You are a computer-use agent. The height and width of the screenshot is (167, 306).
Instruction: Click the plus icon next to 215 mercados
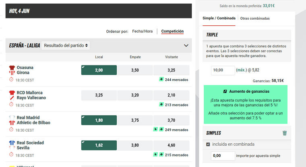pyautogui.click(x=161, y=155)
